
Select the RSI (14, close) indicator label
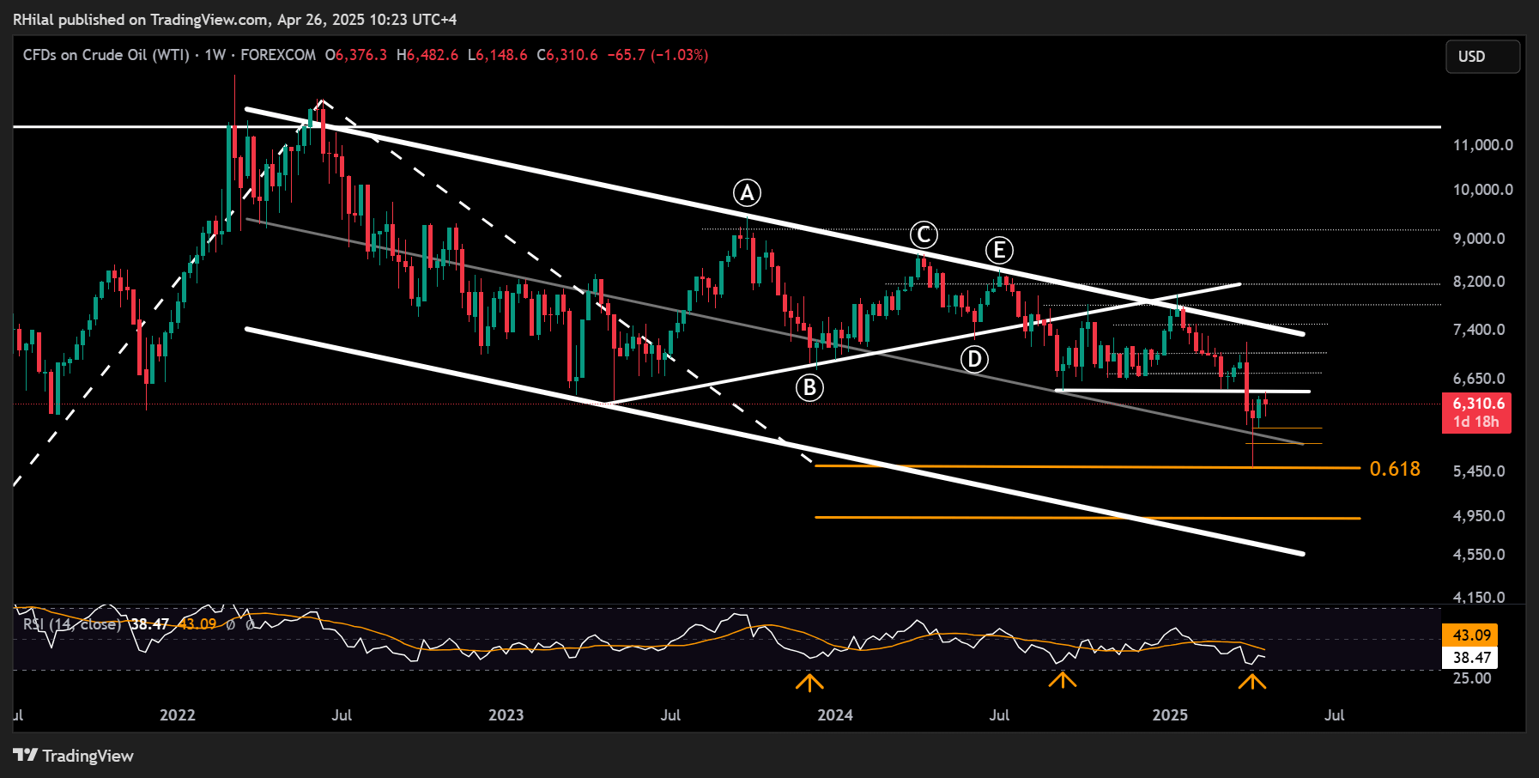[x=71, y=625]
